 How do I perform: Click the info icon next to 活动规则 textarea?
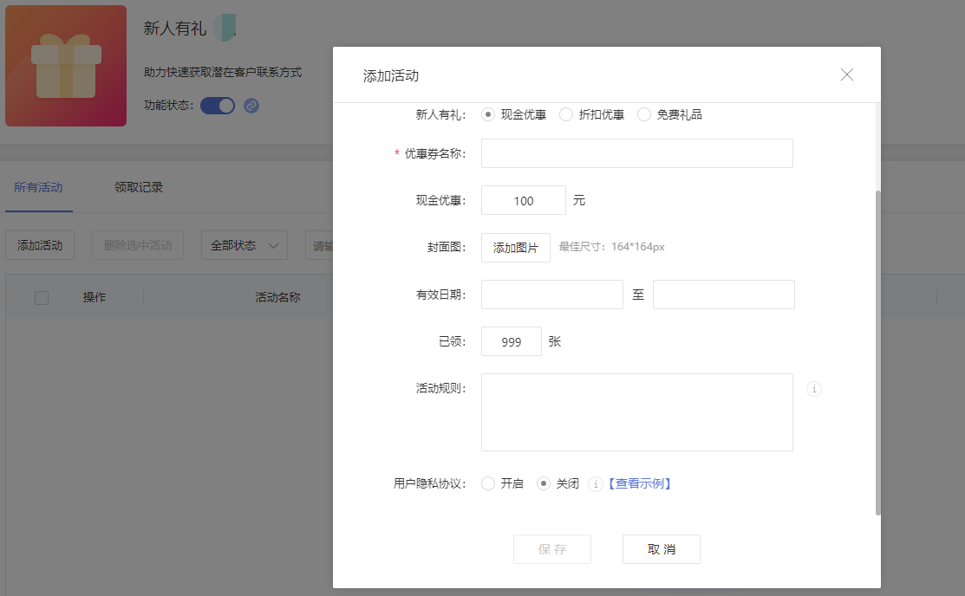813,389
